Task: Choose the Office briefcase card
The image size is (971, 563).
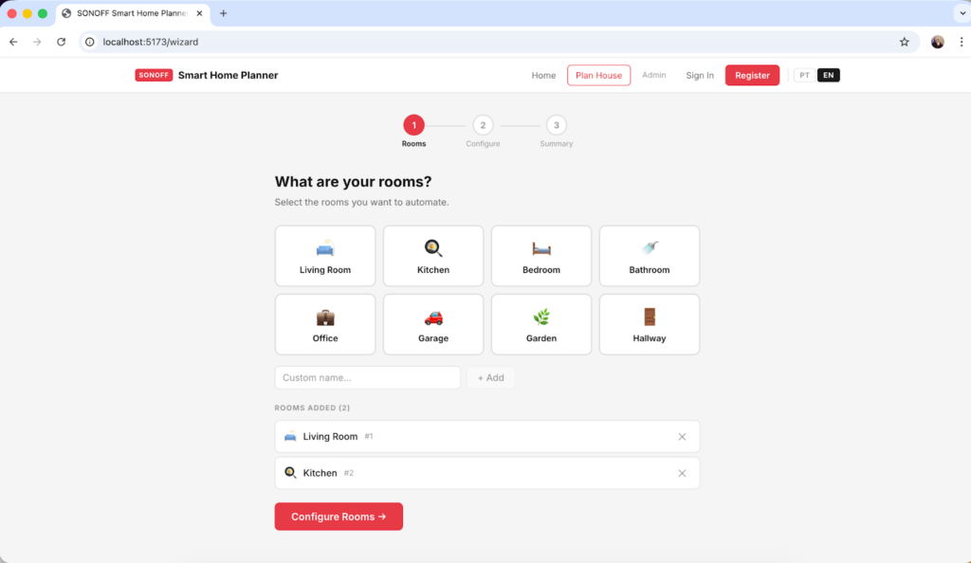Action: pyautogui.click(x=325, y=324)
